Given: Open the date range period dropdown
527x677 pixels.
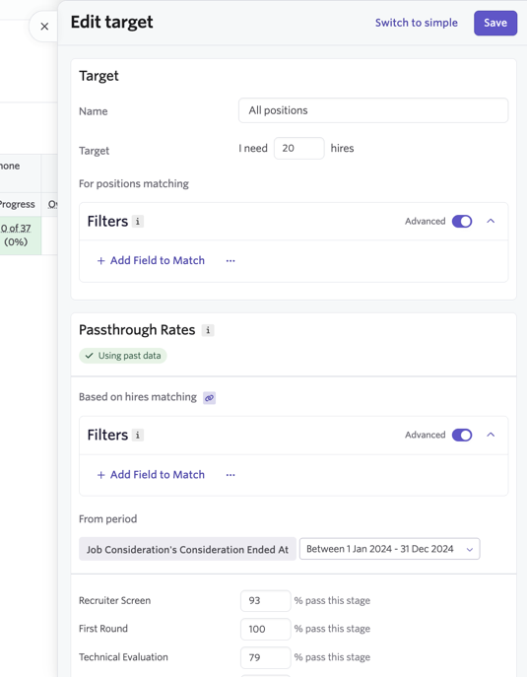Looking at the screenshot, I should tap(389, 549).
